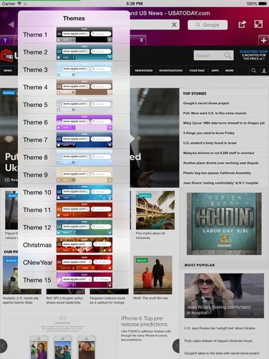Open Malaysia Airlines staff cut story
Image resolution: width=269 pixels, height=359 pixels.
tap(219, 153)
